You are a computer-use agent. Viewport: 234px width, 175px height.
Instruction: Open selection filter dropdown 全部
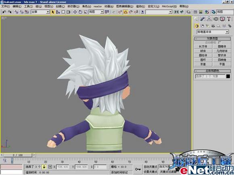pos(40,12)
